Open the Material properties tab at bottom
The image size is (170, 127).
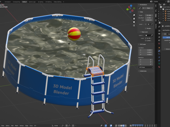[159, 67]
